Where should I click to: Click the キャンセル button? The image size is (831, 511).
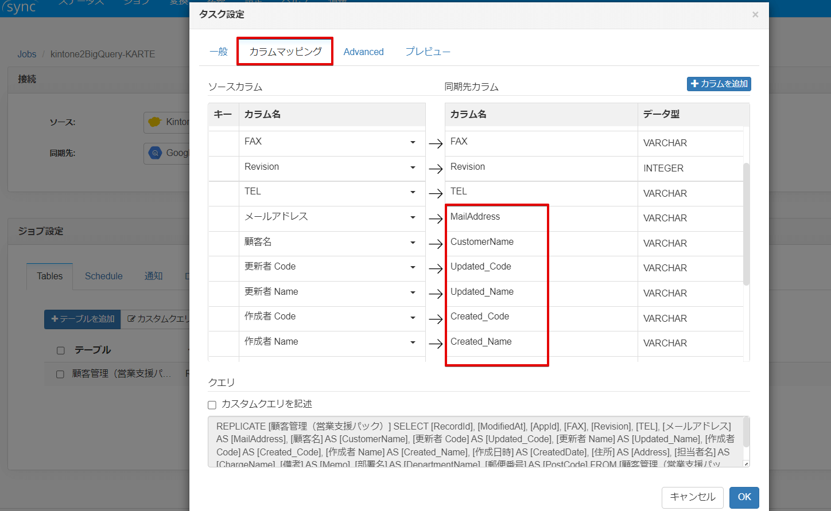point(693,497)
